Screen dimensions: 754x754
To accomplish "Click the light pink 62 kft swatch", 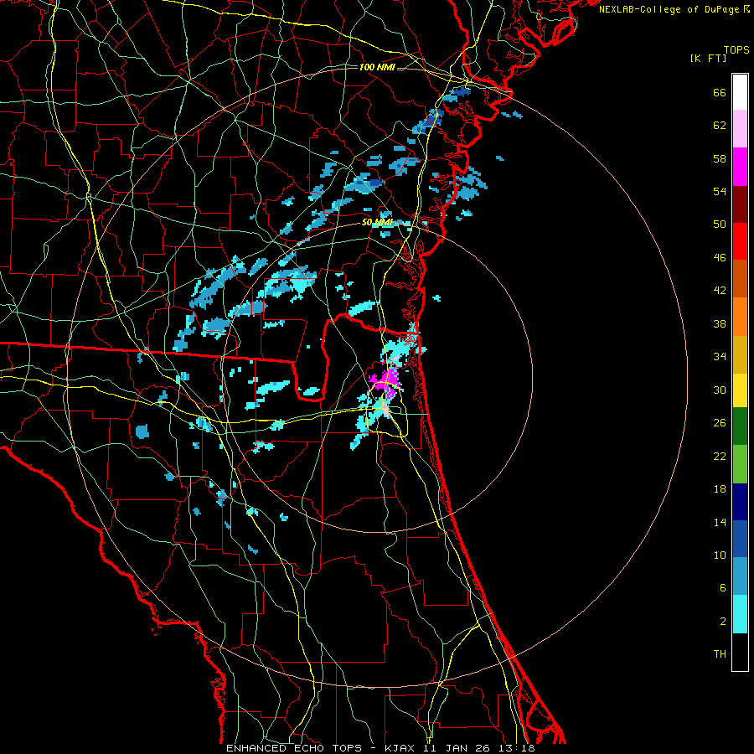I will (740, 129).
